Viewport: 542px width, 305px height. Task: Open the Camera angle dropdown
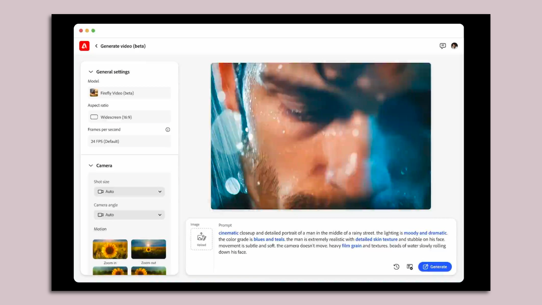point(129,215)
